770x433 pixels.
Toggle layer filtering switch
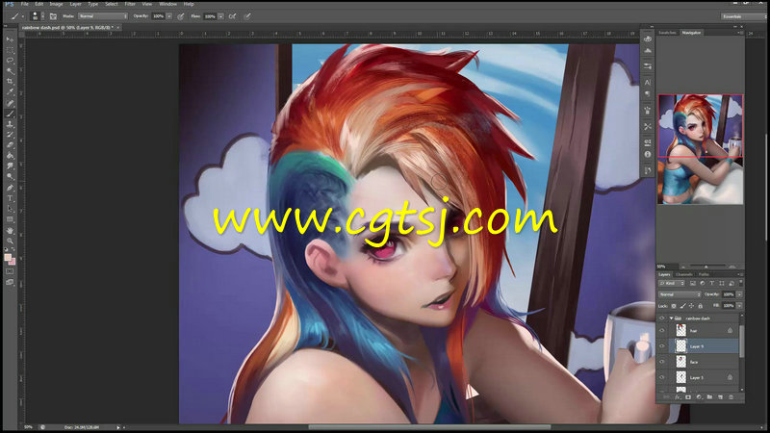pos(740,283)
